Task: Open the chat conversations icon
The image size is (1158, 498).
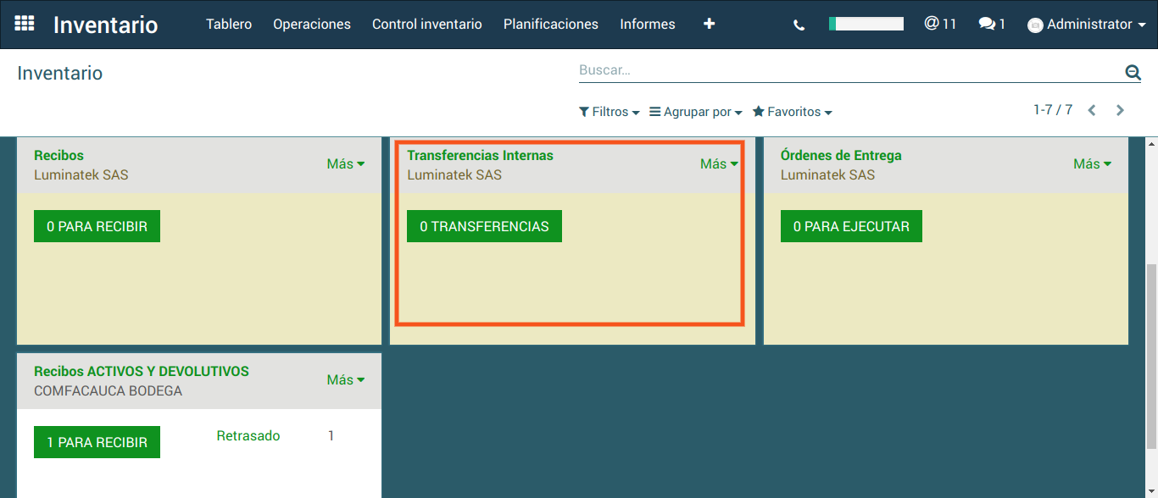Action: click(x=991, y=24)
